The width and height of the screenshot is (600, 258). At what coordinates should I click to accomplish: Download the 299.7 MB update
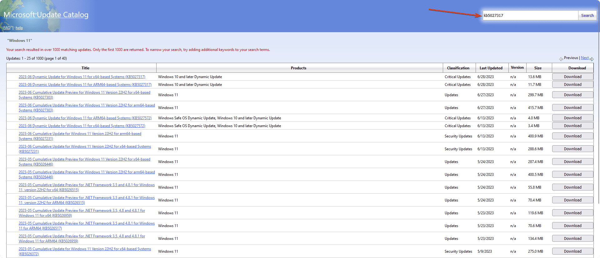[572, 95]
